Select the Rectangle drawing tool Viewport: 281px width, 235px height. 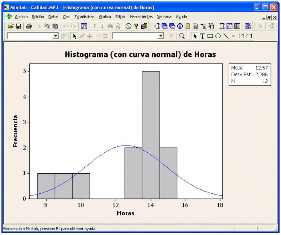tap(210, 36)
